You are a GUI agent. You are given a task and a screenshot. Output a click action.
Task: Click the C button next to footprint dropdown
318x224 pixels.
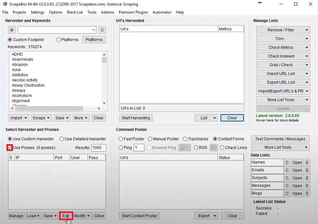pos(102,30)
